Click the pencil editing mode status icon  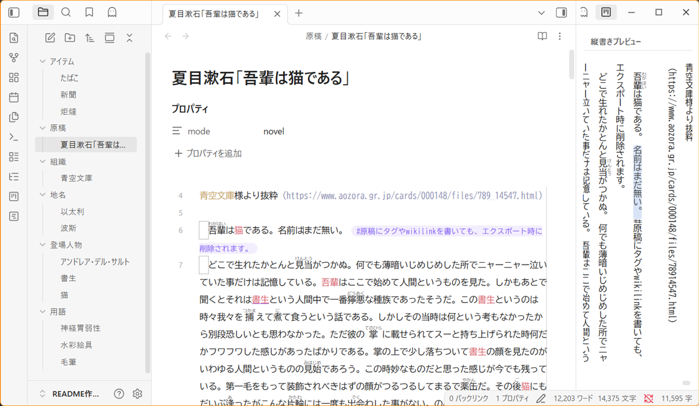click(541, 398)
